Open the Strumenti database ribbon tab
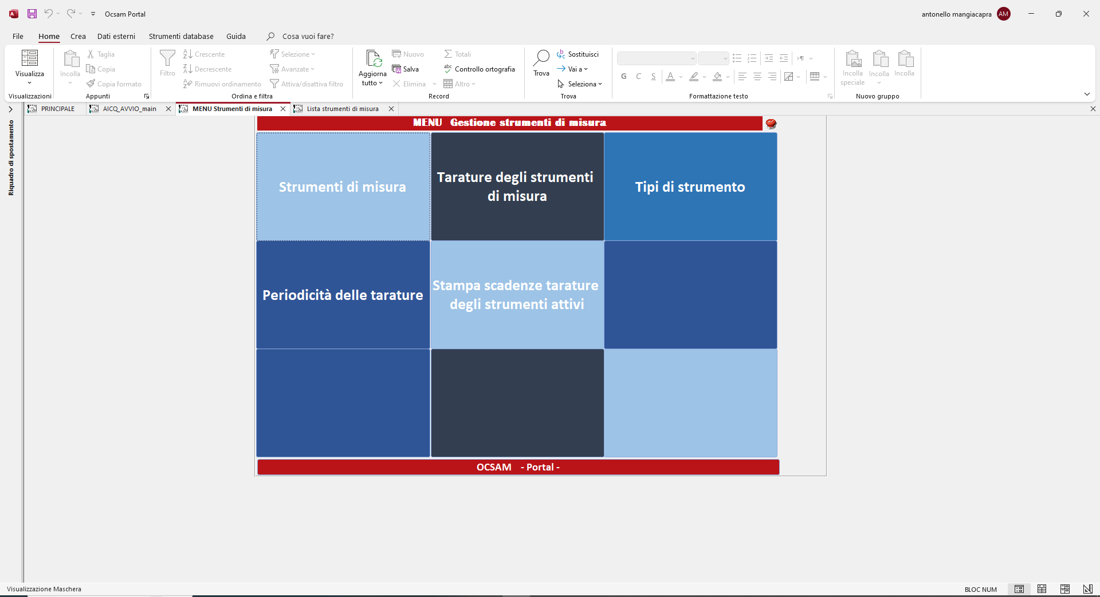1100x597 pixels. (181, 36)
